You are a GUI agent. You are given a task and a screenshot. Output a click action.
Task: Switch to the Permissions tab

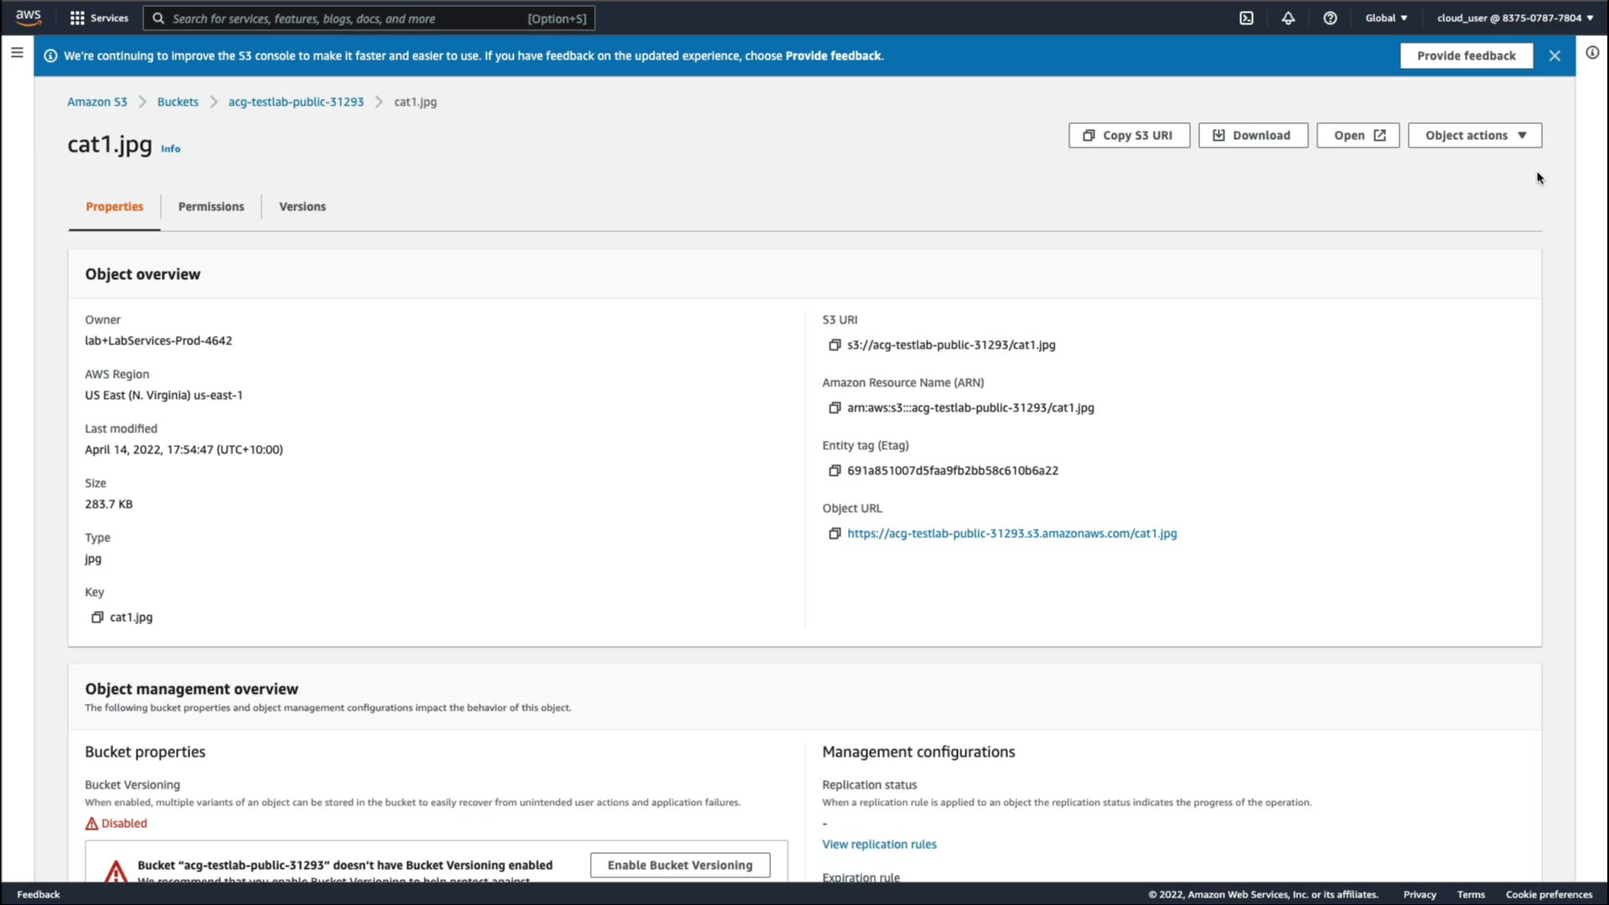211,207
